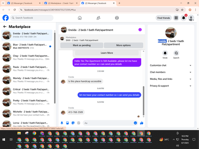Image resolution: width=199 pixels, height=149 pixels.
Task: Send a thumbs-up like
Action: click(142, 123)
